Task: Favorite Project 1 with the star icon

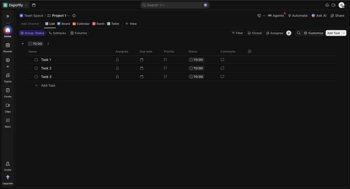Action: (x=74, y=16)
